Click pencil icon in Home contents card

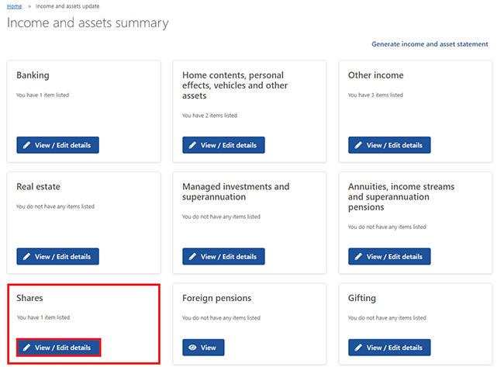tap(192, 145)
